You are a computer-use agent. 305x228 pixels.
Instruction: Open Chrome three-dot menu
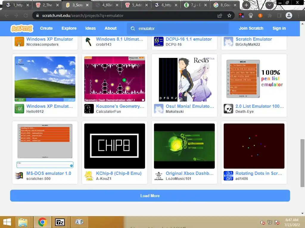pos(298,15)
